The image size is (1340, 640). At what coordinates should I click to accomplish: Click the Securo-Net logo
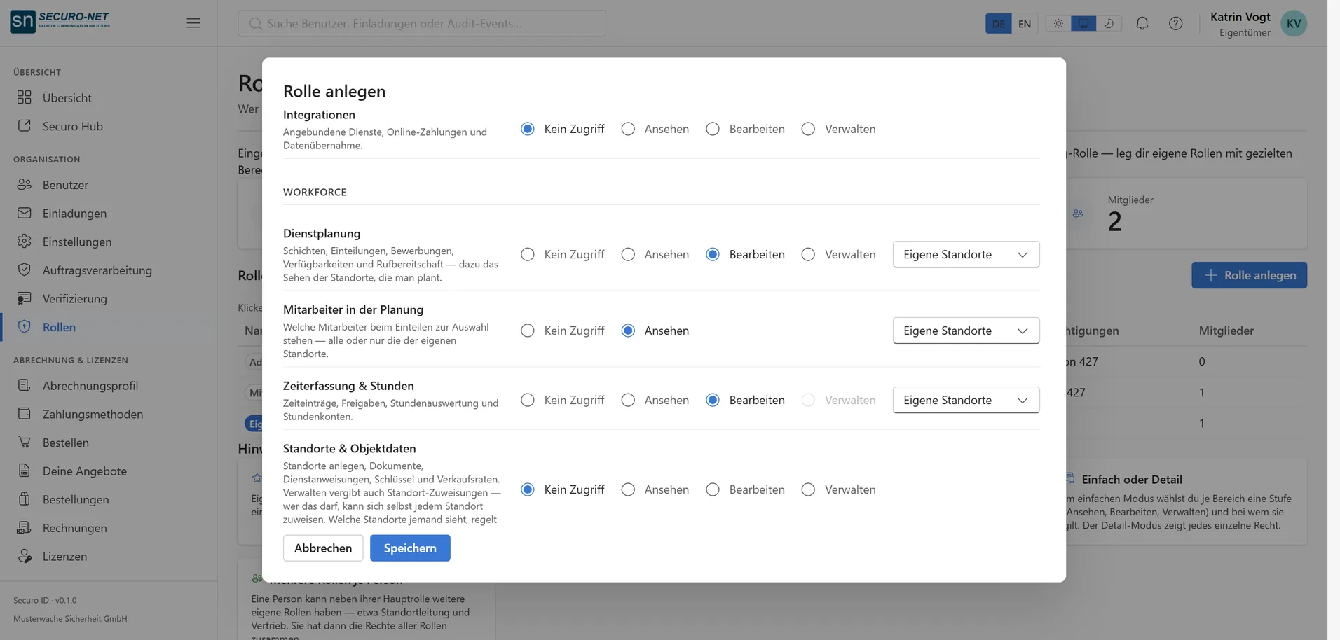(x=60, y=22)
